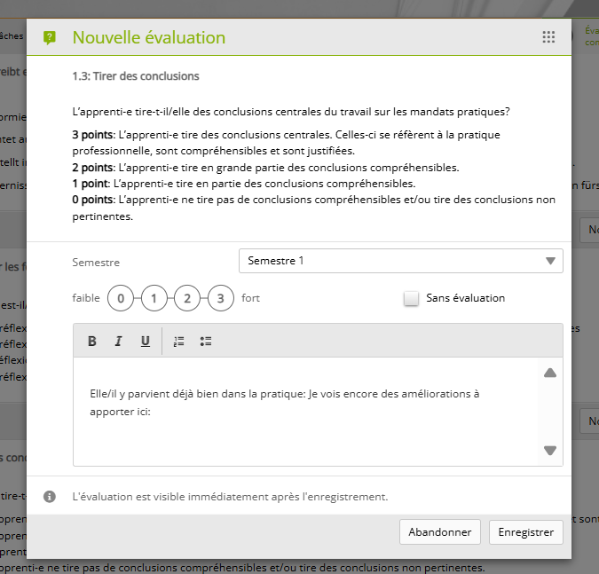
Task: Click the question 'L'apprenti-e tire-t-il/elle' line
Action: (x=291, y=112)
